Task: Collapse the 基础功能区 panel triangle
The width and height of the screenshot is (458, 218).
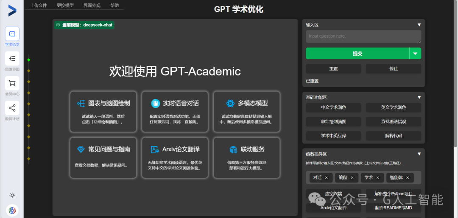Action: coord(419,97)
